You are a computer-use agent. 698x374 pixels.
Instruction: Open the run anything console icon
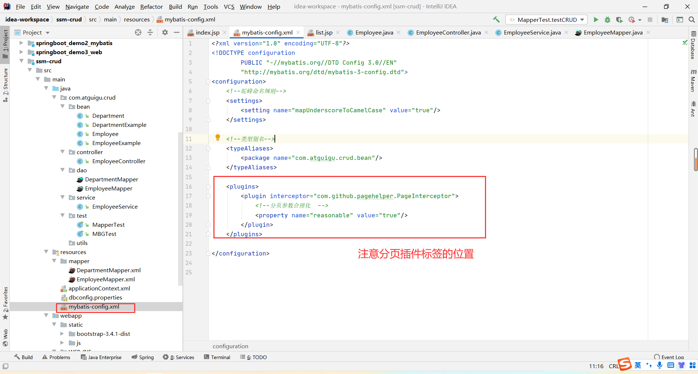[679, 20]
